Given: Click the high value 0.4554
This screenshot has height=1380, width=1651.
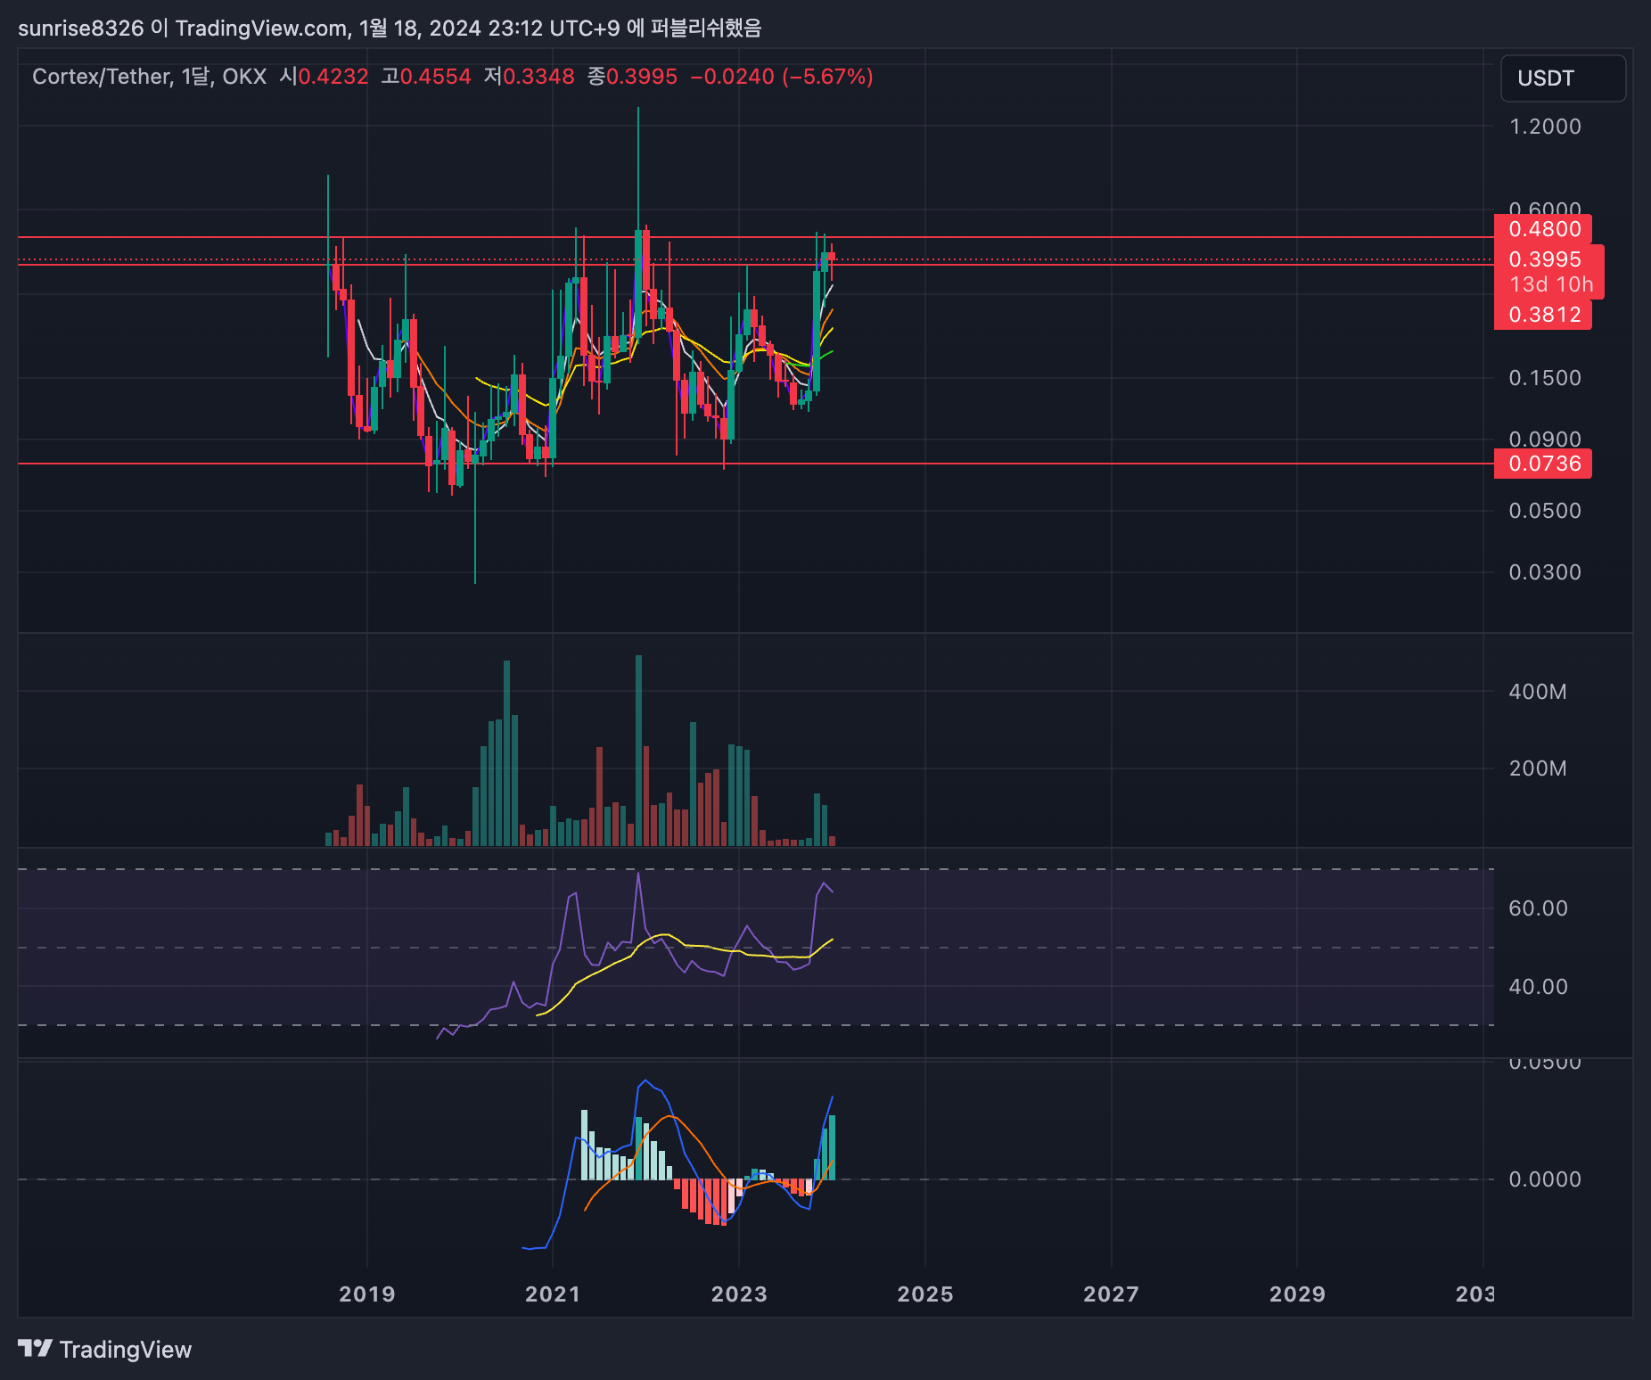Looking at the screenshot, I should pyautogui.click(x=435, y=77).
